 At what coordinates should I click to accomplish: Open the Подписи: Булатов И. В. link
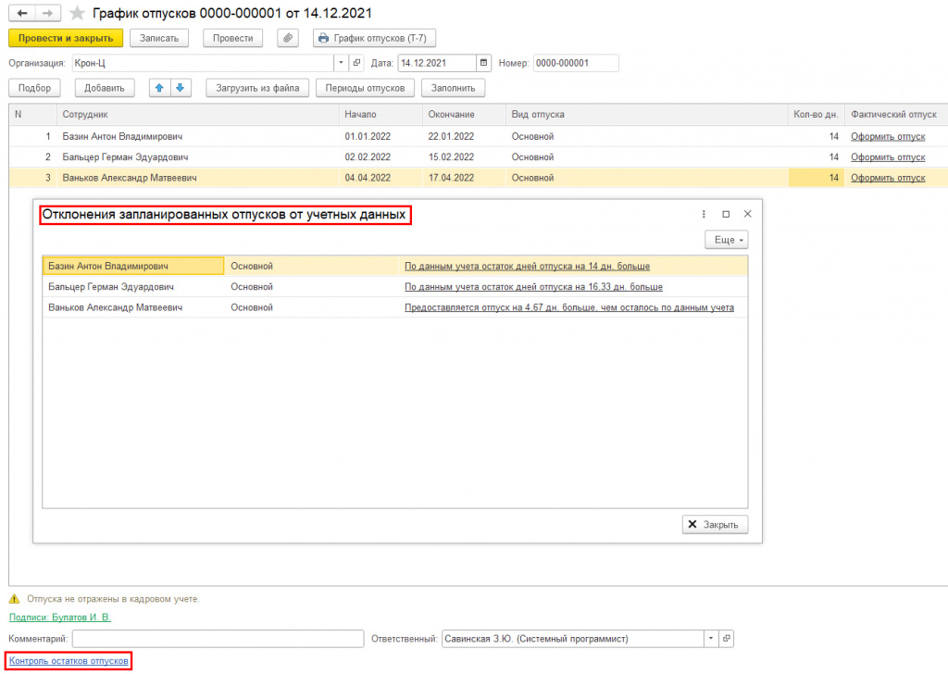pyautogui.click(x=60, y=618)
